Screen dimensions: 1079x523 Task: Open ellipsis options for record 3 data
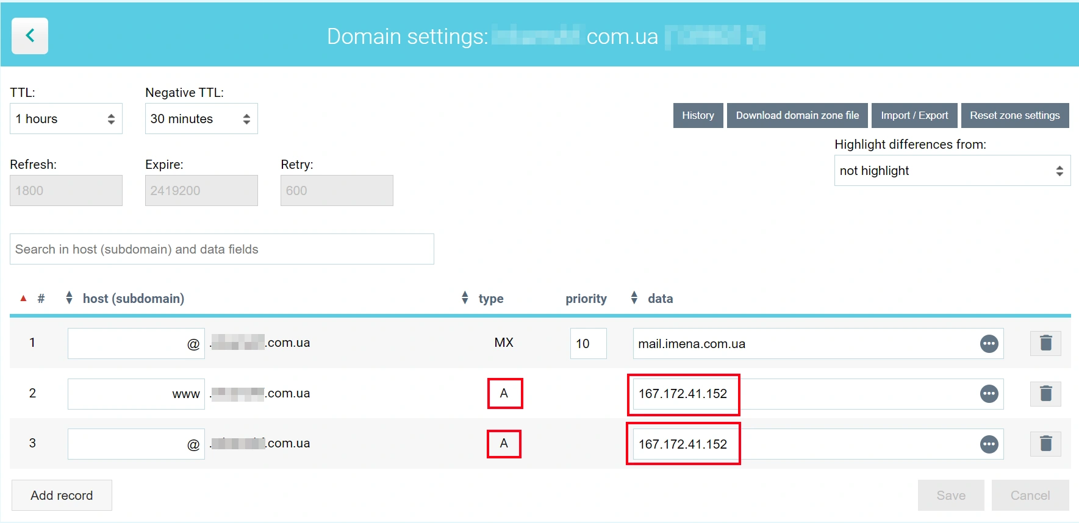click(989, 444)
